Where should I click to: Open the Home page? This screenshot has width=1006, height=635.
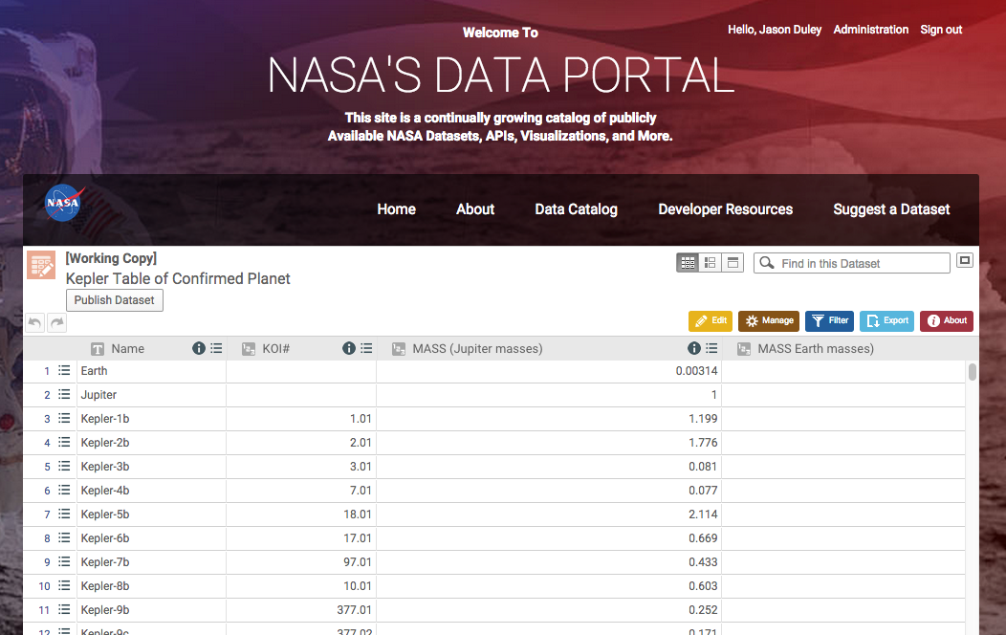point(397,209)
